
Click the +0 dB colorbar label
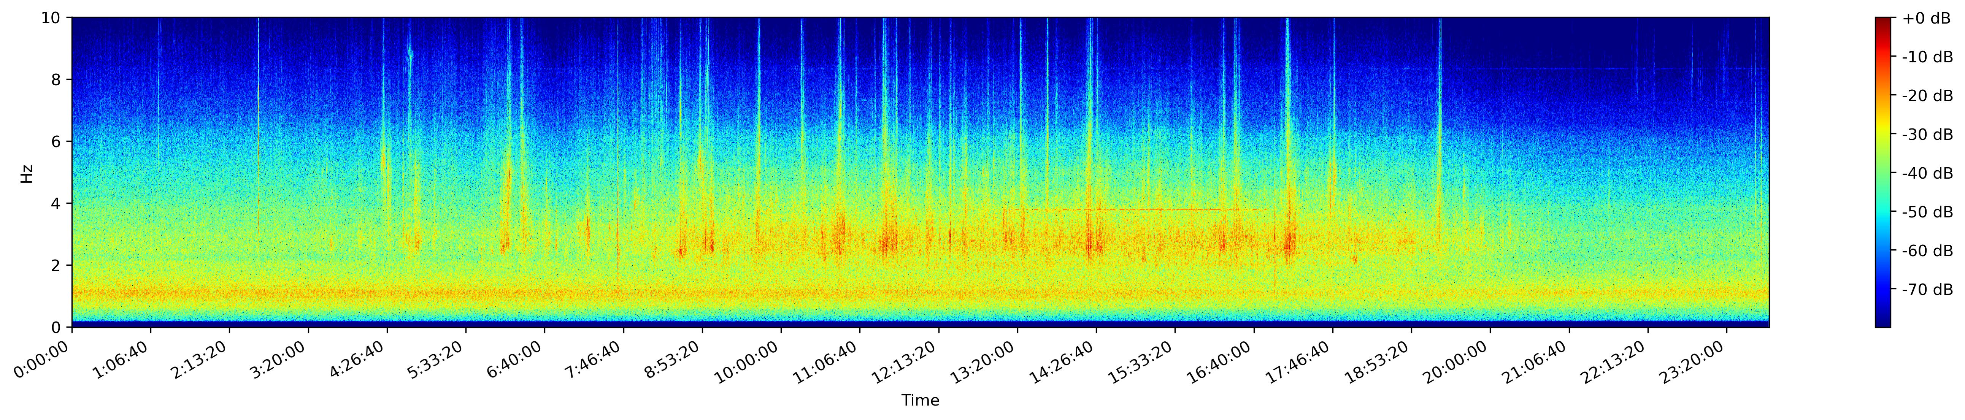coord(1926,18)
